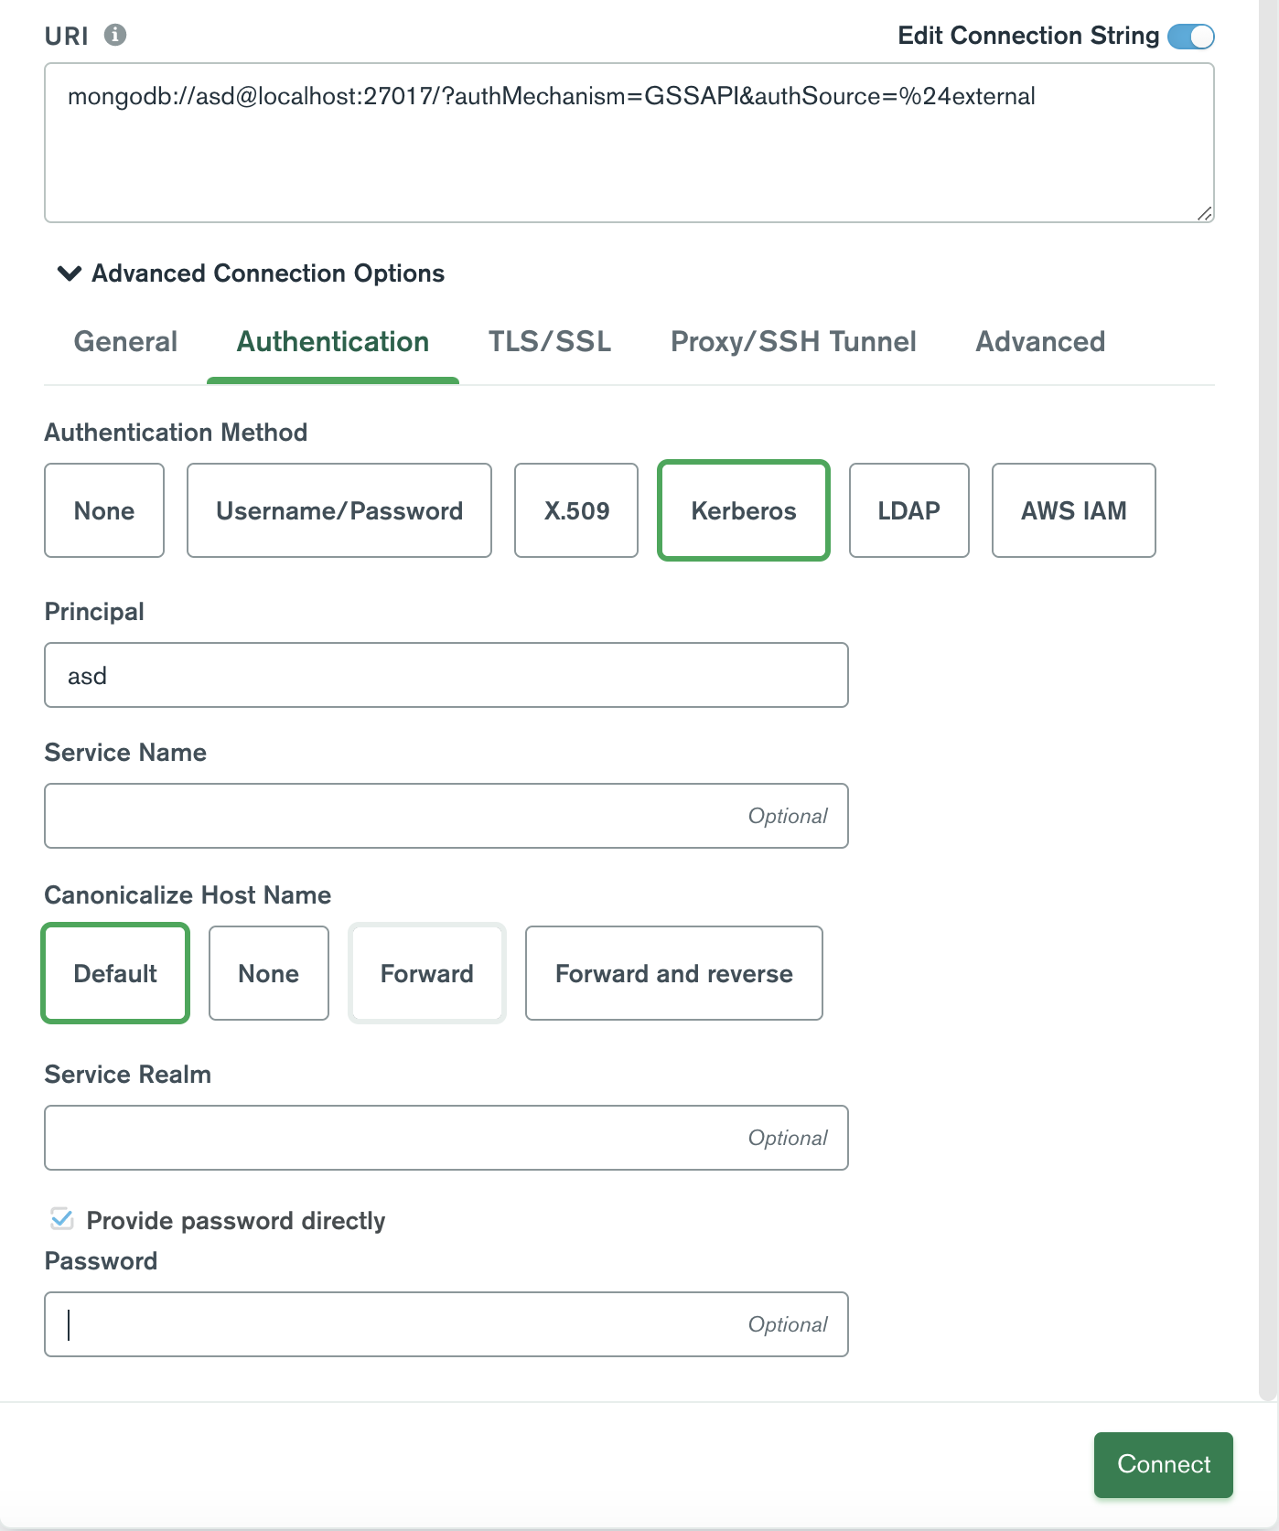Viewport: 1279px width, 1531px height.
Task: Set Canonicalize Host Name to None
Action: click(269, 973)
